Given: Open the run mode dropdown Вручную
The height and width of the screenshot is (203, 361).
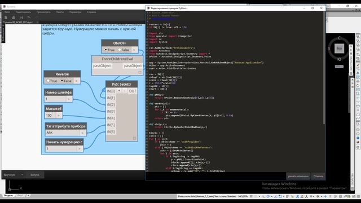Looking at the screenshot, I should [13, 175].
